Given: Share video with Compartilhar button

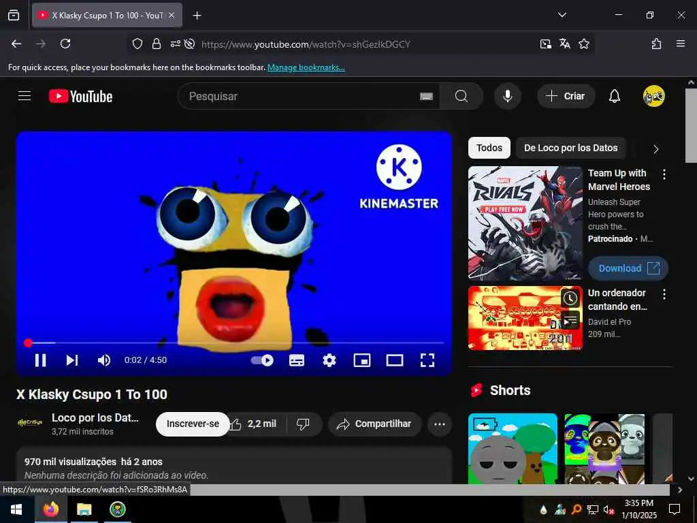Looking at the screenshot, I should coord(375,424).
